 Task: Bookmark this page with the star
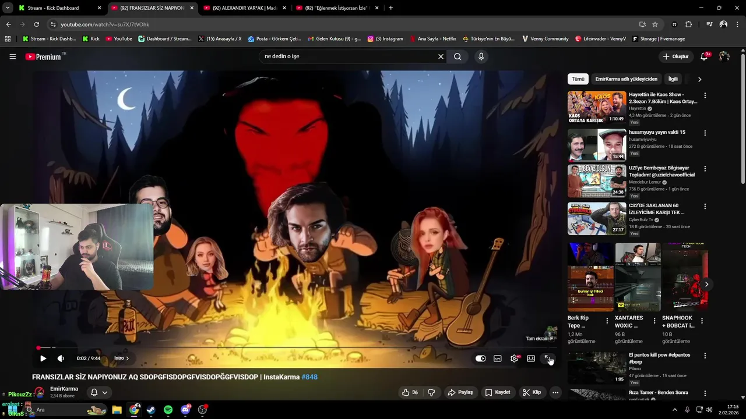[x=655, y=24]
